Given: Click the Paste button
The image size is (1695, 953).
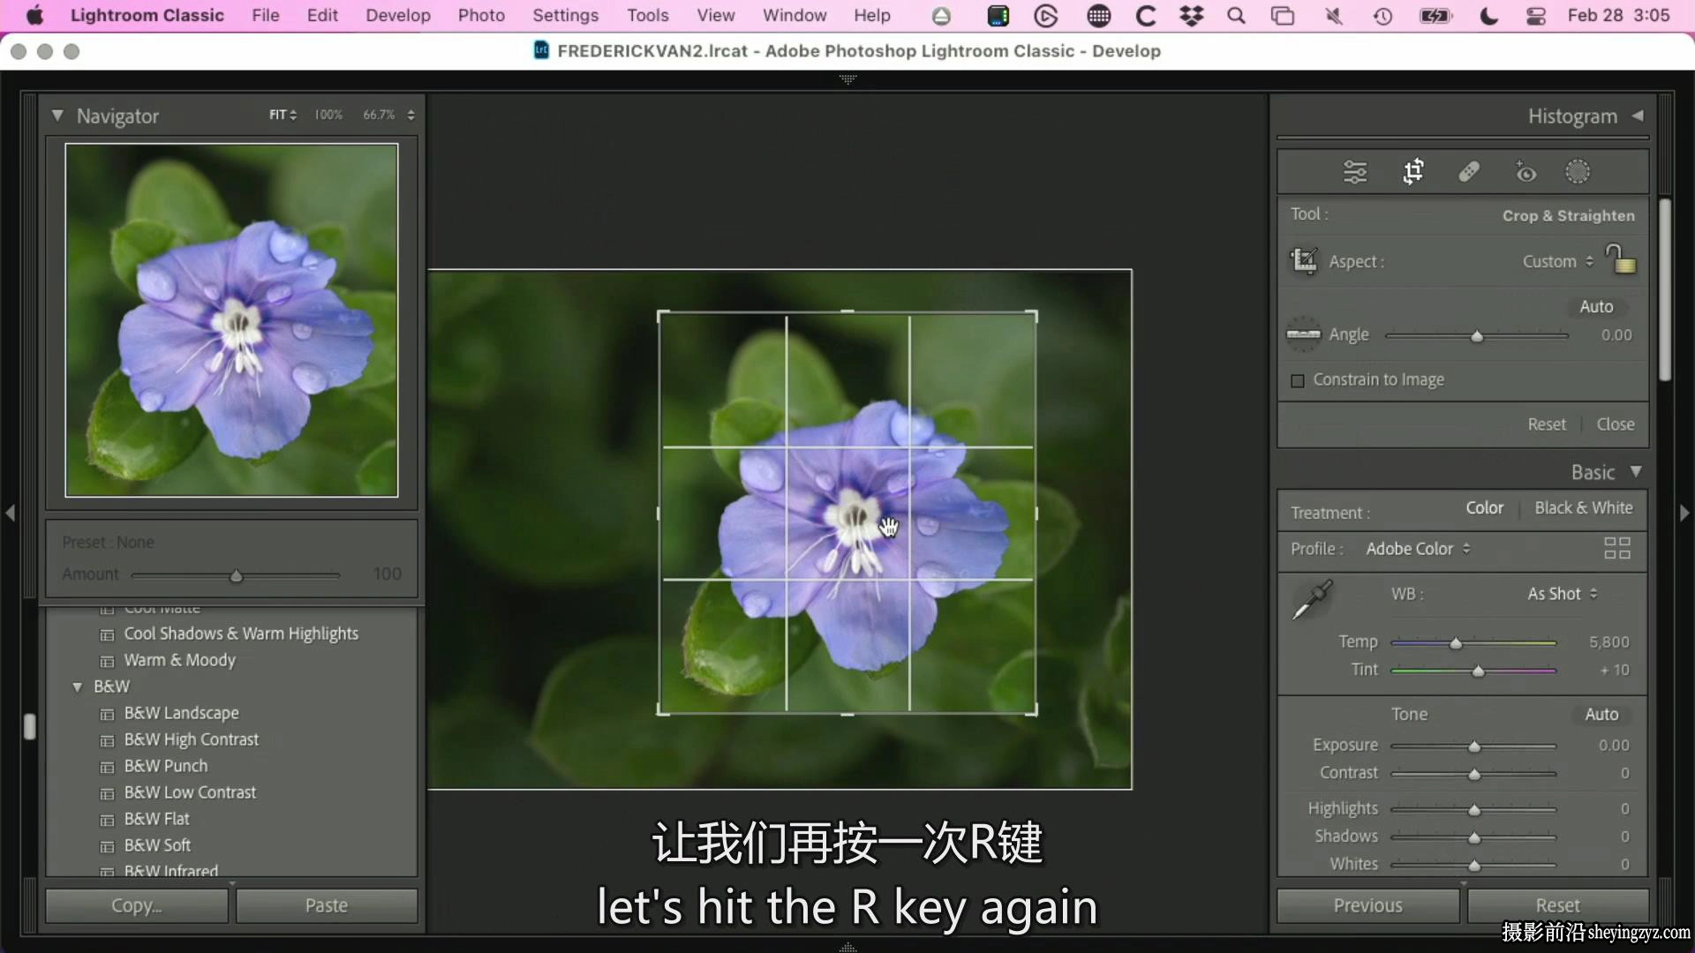Looking at the screenshot, I should click(327, 905).
